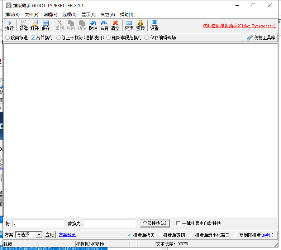Enable 排版后最小化窗口 checkbox

pos(191,235)
